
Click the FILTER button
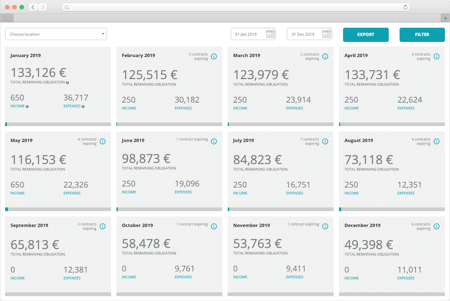pos(422,35)
